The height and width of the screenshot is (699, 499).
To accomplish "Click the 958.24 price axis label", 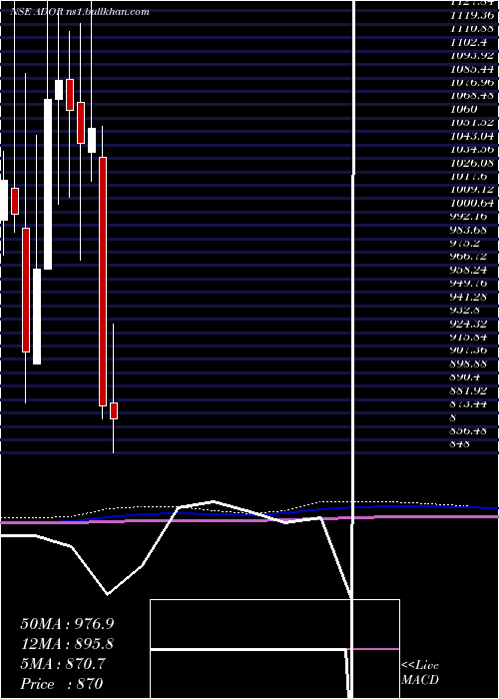I will coord(468,270).
